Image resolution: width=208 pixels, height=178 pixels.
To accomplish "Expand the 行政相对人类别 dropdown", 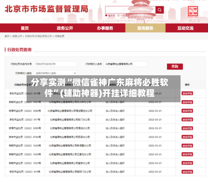I will [55, 73].
